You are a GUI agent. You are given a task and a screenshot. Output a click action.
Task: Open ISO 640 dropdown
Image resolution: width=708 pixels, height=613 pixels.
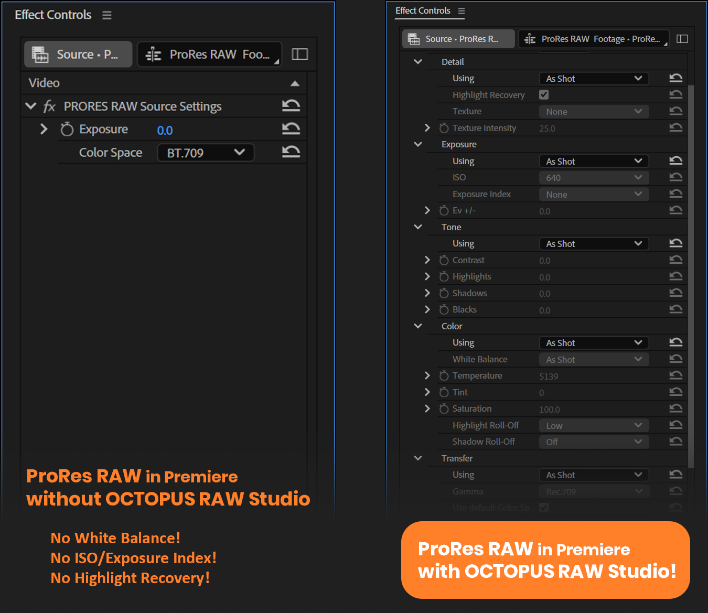[594, 178]
